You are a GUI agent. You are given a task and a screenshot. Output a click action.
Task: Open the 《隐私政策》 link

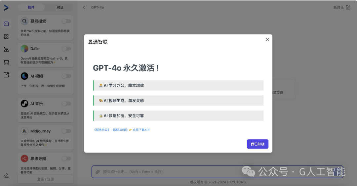click(120, 130)
